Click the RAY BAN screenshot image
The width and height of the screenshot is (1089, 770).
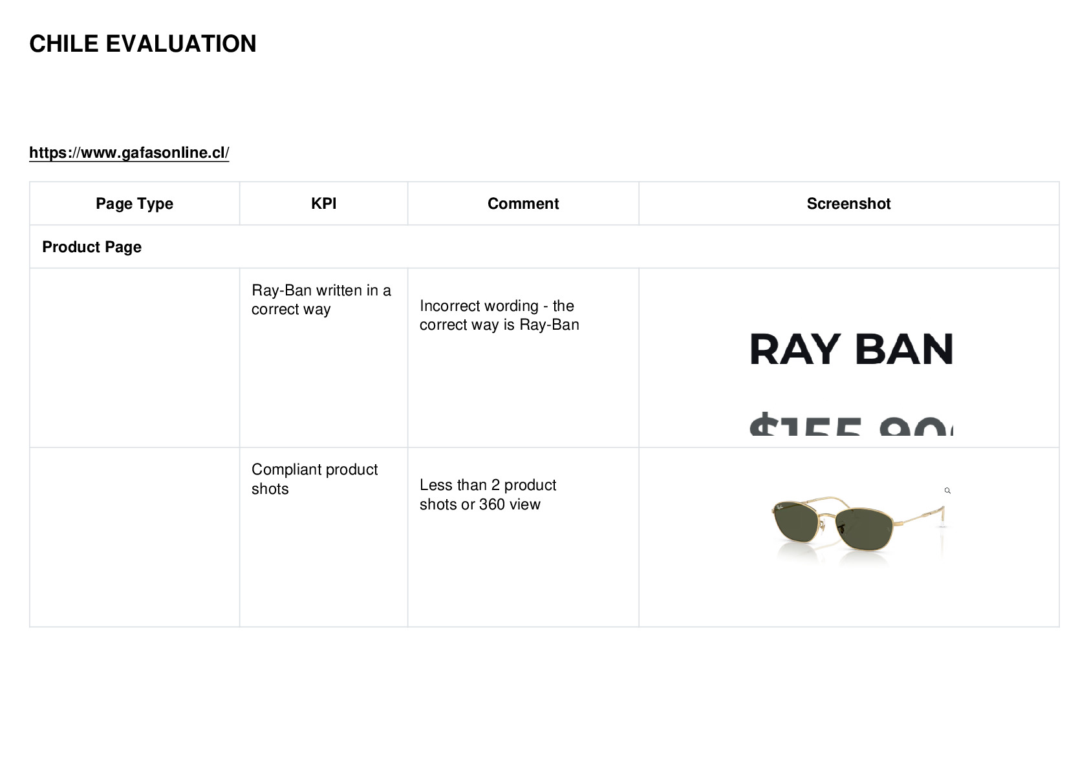(851, 349)
